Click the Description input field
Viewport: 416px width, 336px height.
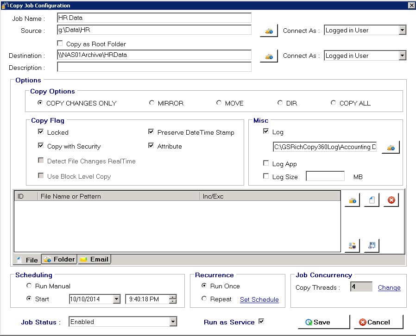(154, 68)
